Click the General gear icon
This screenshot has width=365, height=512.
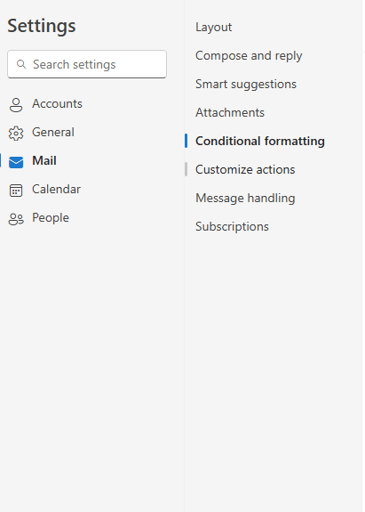pos(16,134)
